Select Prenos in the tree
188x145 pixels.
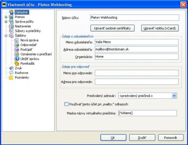pyautogui.click(x=20, y=17)
